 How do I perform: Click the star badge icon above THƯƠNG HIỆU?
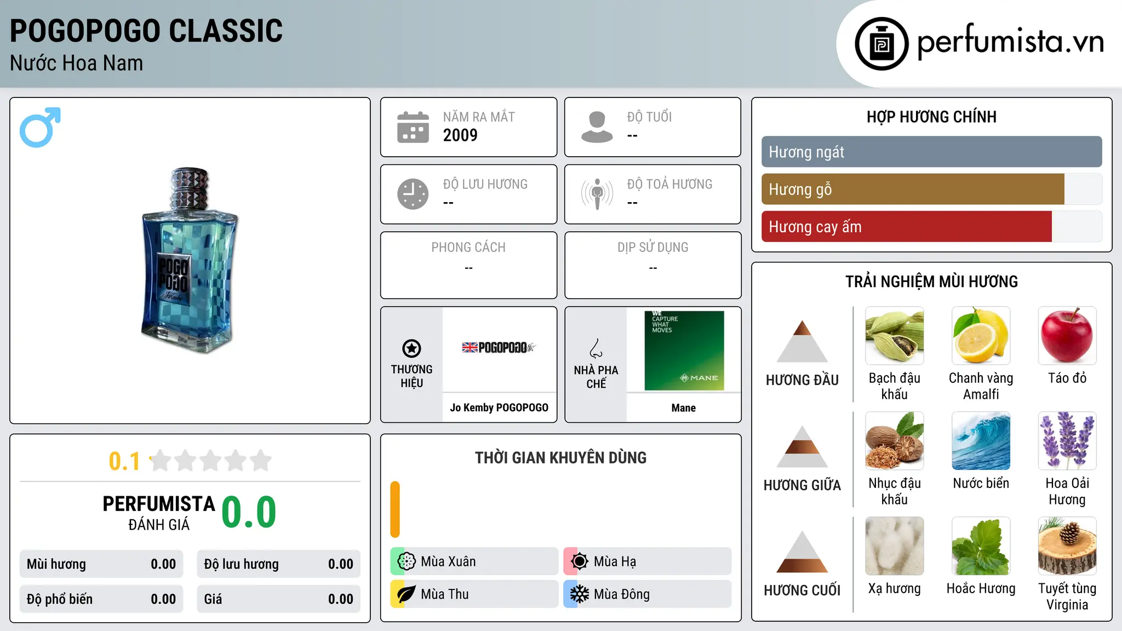[411, 348]
